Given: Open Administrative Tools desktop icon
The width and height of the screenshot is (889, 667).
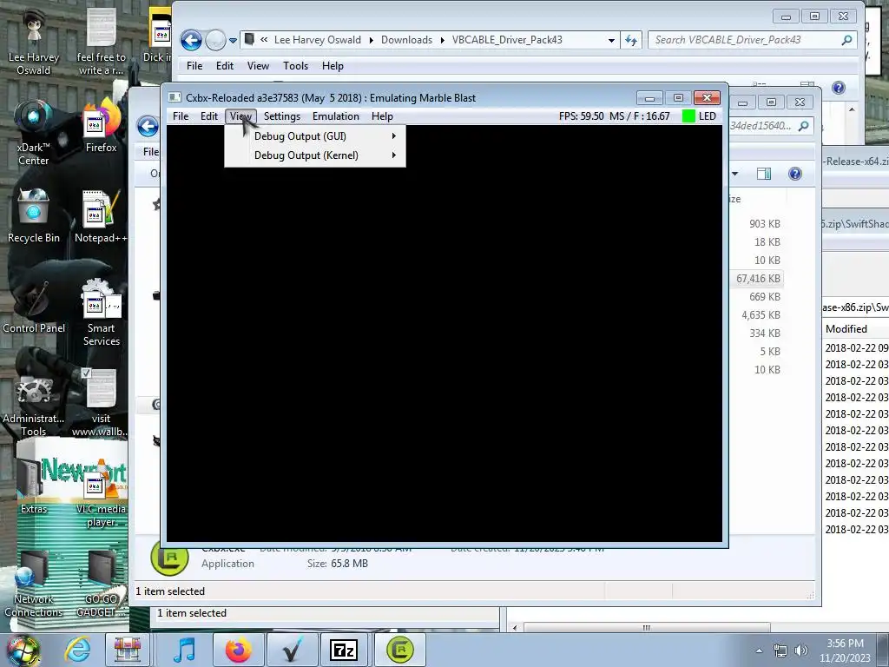Looking at the screenshot, I should click(x=34, y=403).
